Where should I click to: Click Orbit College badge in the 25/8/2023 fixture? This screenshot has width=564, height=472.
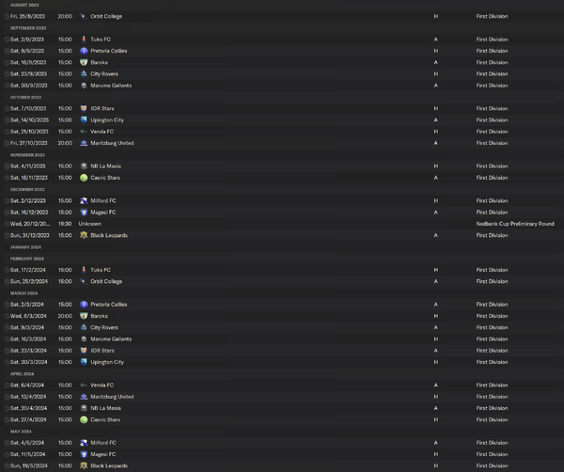tap(84, 17)
